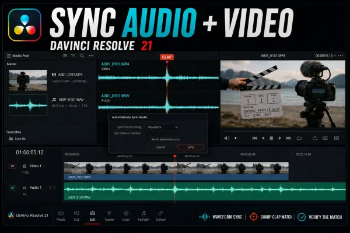Click the 1920 x 1080 clip info text
350x233 pixels.
(x=69, y=81)
